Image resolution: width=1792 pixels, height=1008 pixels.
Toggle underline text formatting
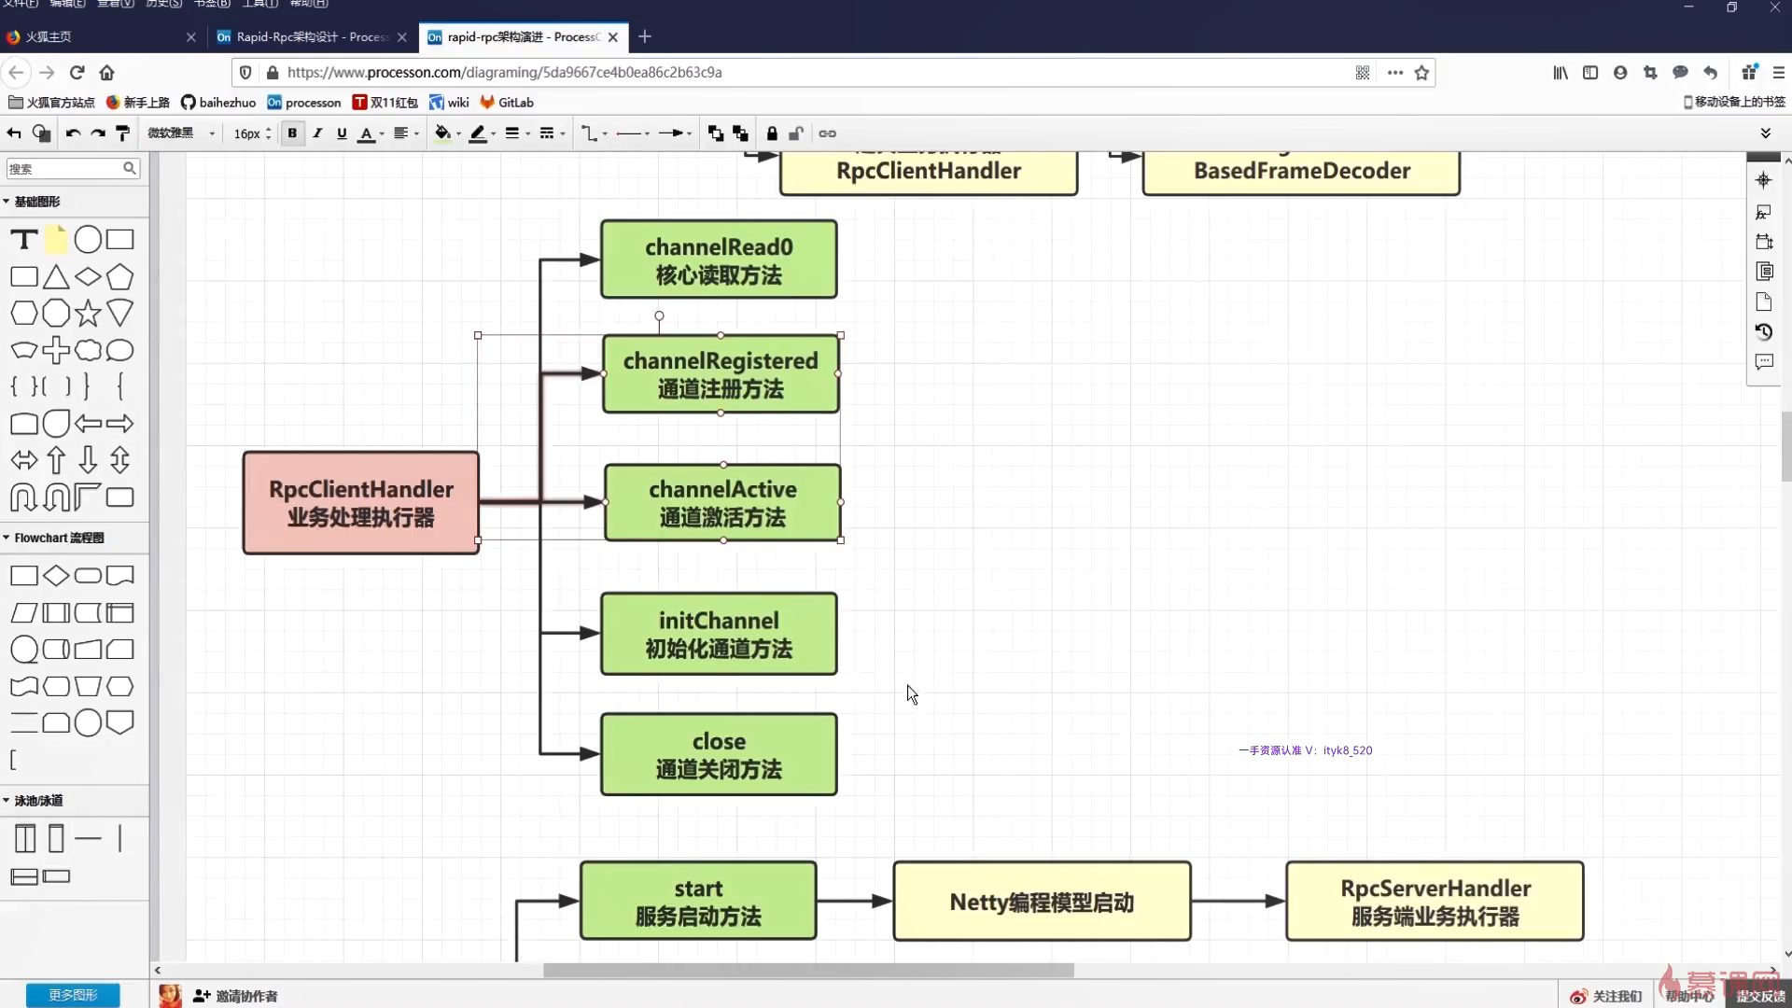(x=342, y=133)
